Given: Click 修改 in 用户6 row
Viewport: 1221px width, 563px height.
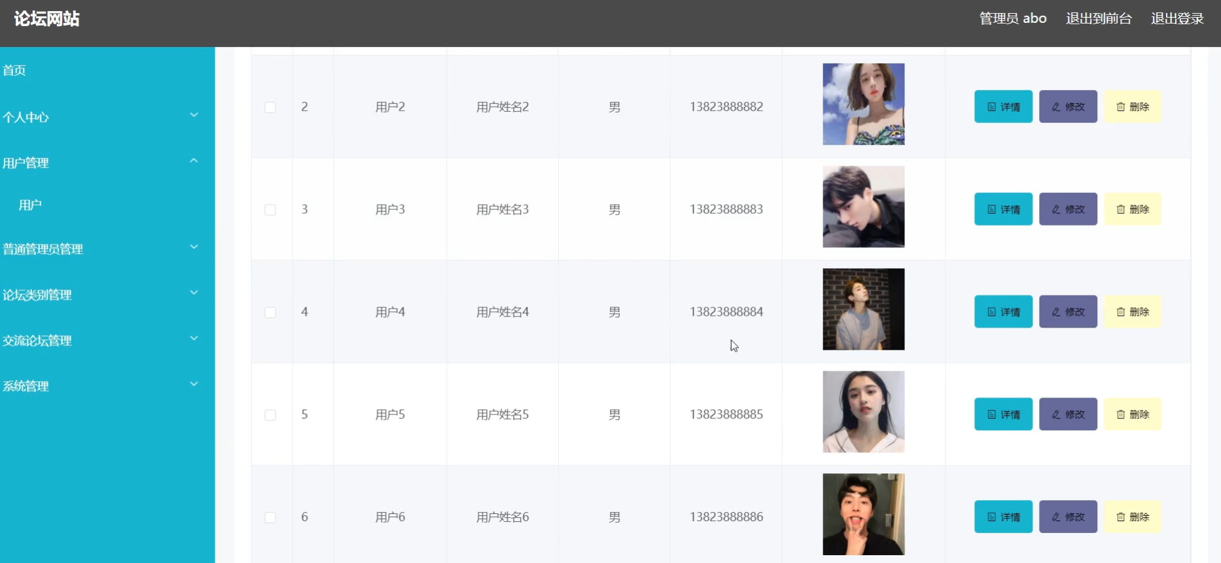Looking at the screenshot, I should click(x=1068, y=517).
